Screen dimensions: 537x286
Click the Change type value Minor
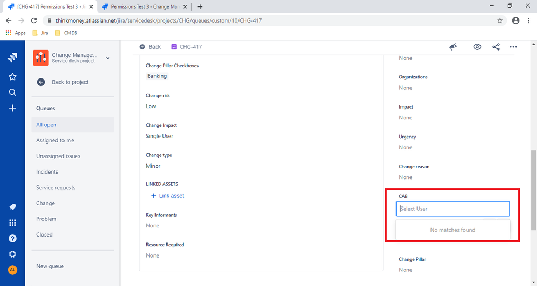[153, 166]
